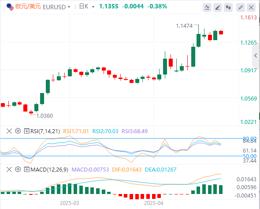Remove the RSI indicator panel
The image size is (260, 209).
click(9, 131)
